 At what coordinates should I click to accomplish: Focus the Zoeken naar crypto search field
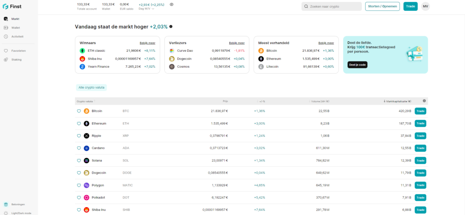(x=331, y=6)
